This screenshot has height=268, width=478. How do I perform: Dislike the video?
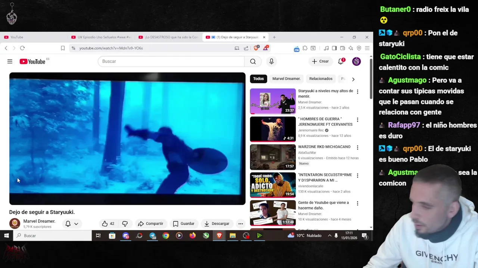[x=125, y=224]
